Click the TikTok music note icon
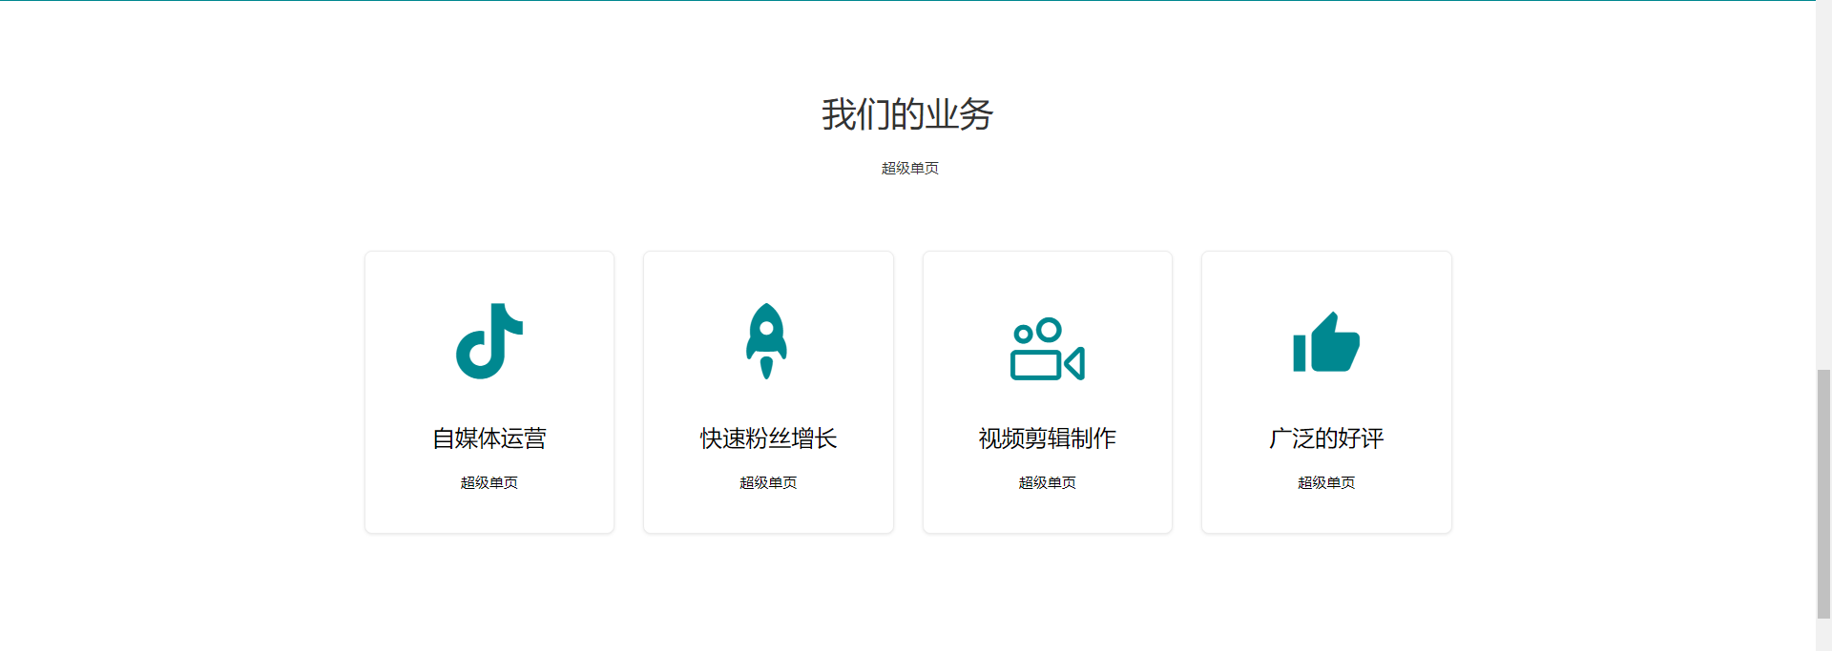 tap(489, 341)
